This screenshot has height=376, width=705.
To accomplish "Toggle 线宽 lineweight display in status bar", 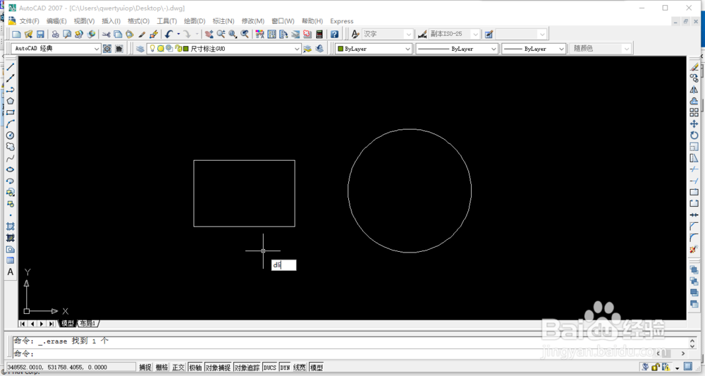I will (x=300, y=368).
